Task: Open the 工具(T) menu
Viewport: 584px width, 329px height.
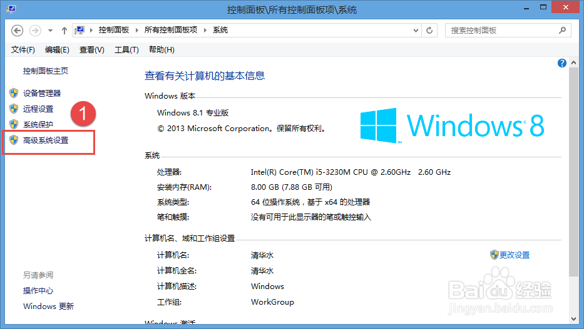Action: click(x=126, y=50)
